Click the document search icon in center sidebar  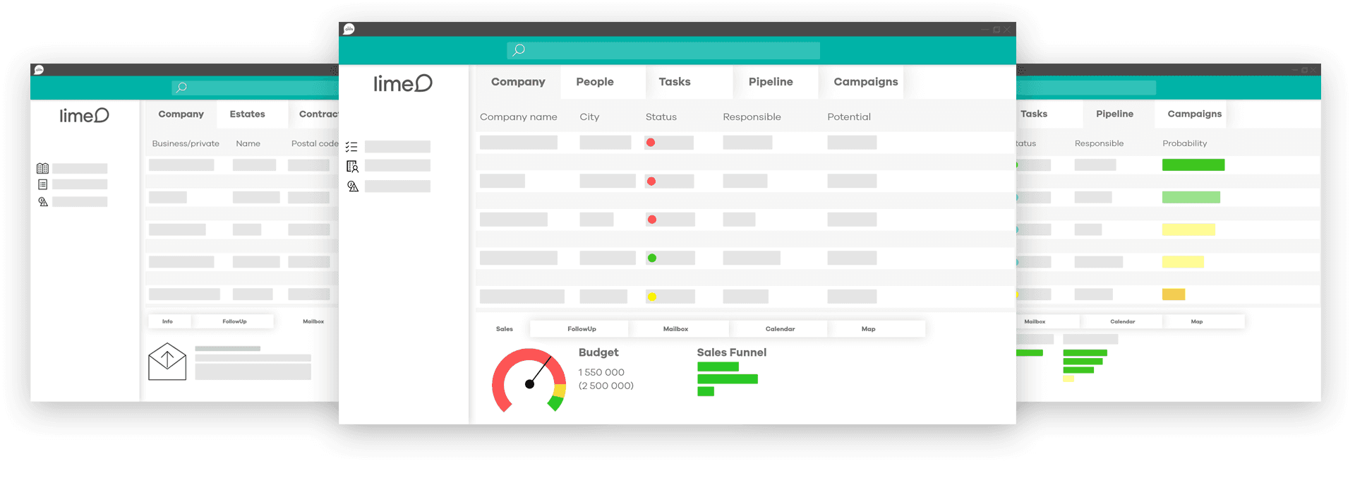pos(352,167)
